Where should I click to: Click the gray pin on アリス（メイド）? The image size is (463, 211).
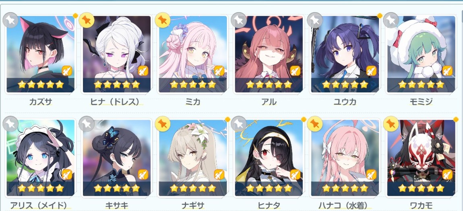click(10, 124)
